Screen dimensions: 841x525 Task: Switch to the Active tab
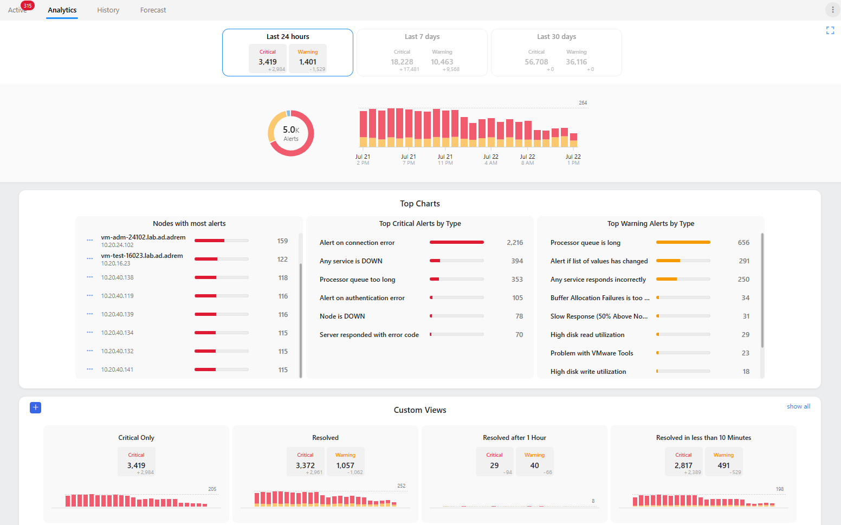pos(16,10)
